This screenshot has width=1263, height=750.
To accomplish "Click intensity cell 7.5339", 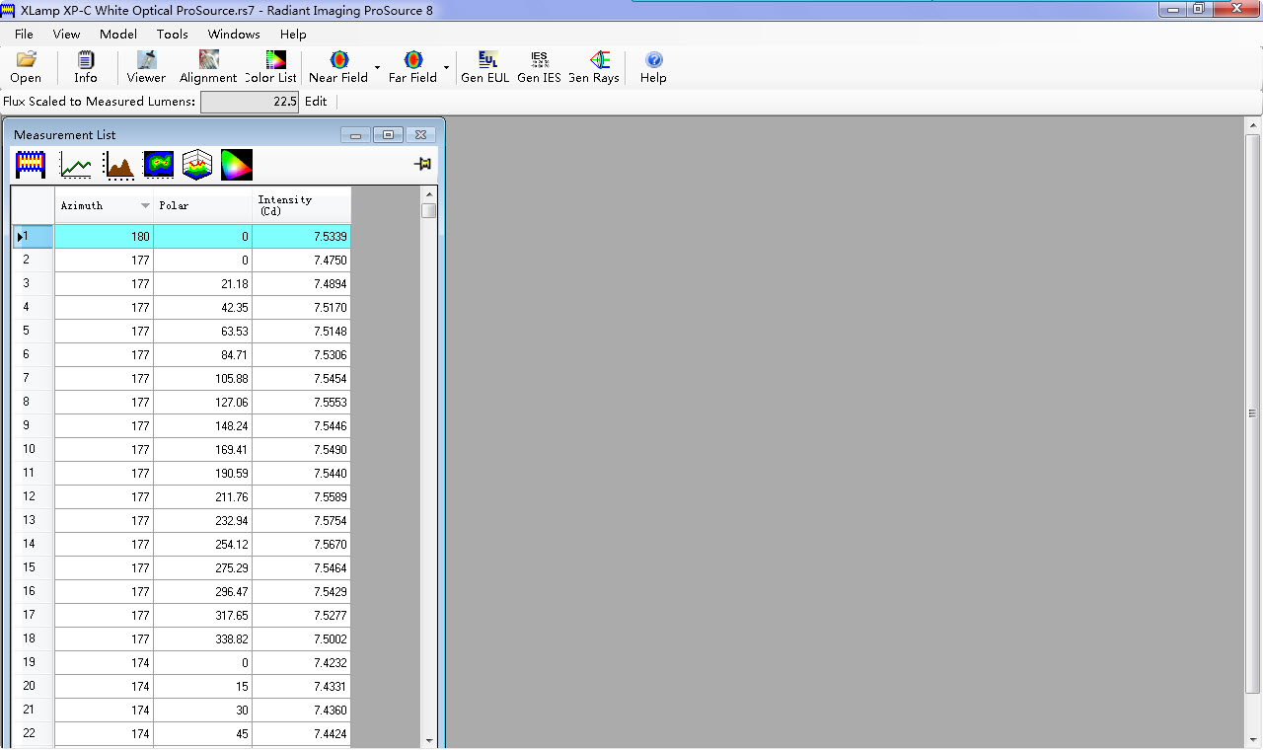I will coord(302,237).
